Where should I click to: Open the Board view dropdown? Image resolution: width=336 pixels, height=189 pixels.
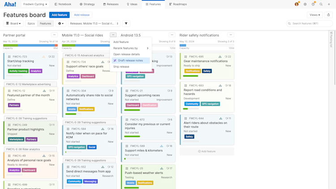click(x=13, y=24)
